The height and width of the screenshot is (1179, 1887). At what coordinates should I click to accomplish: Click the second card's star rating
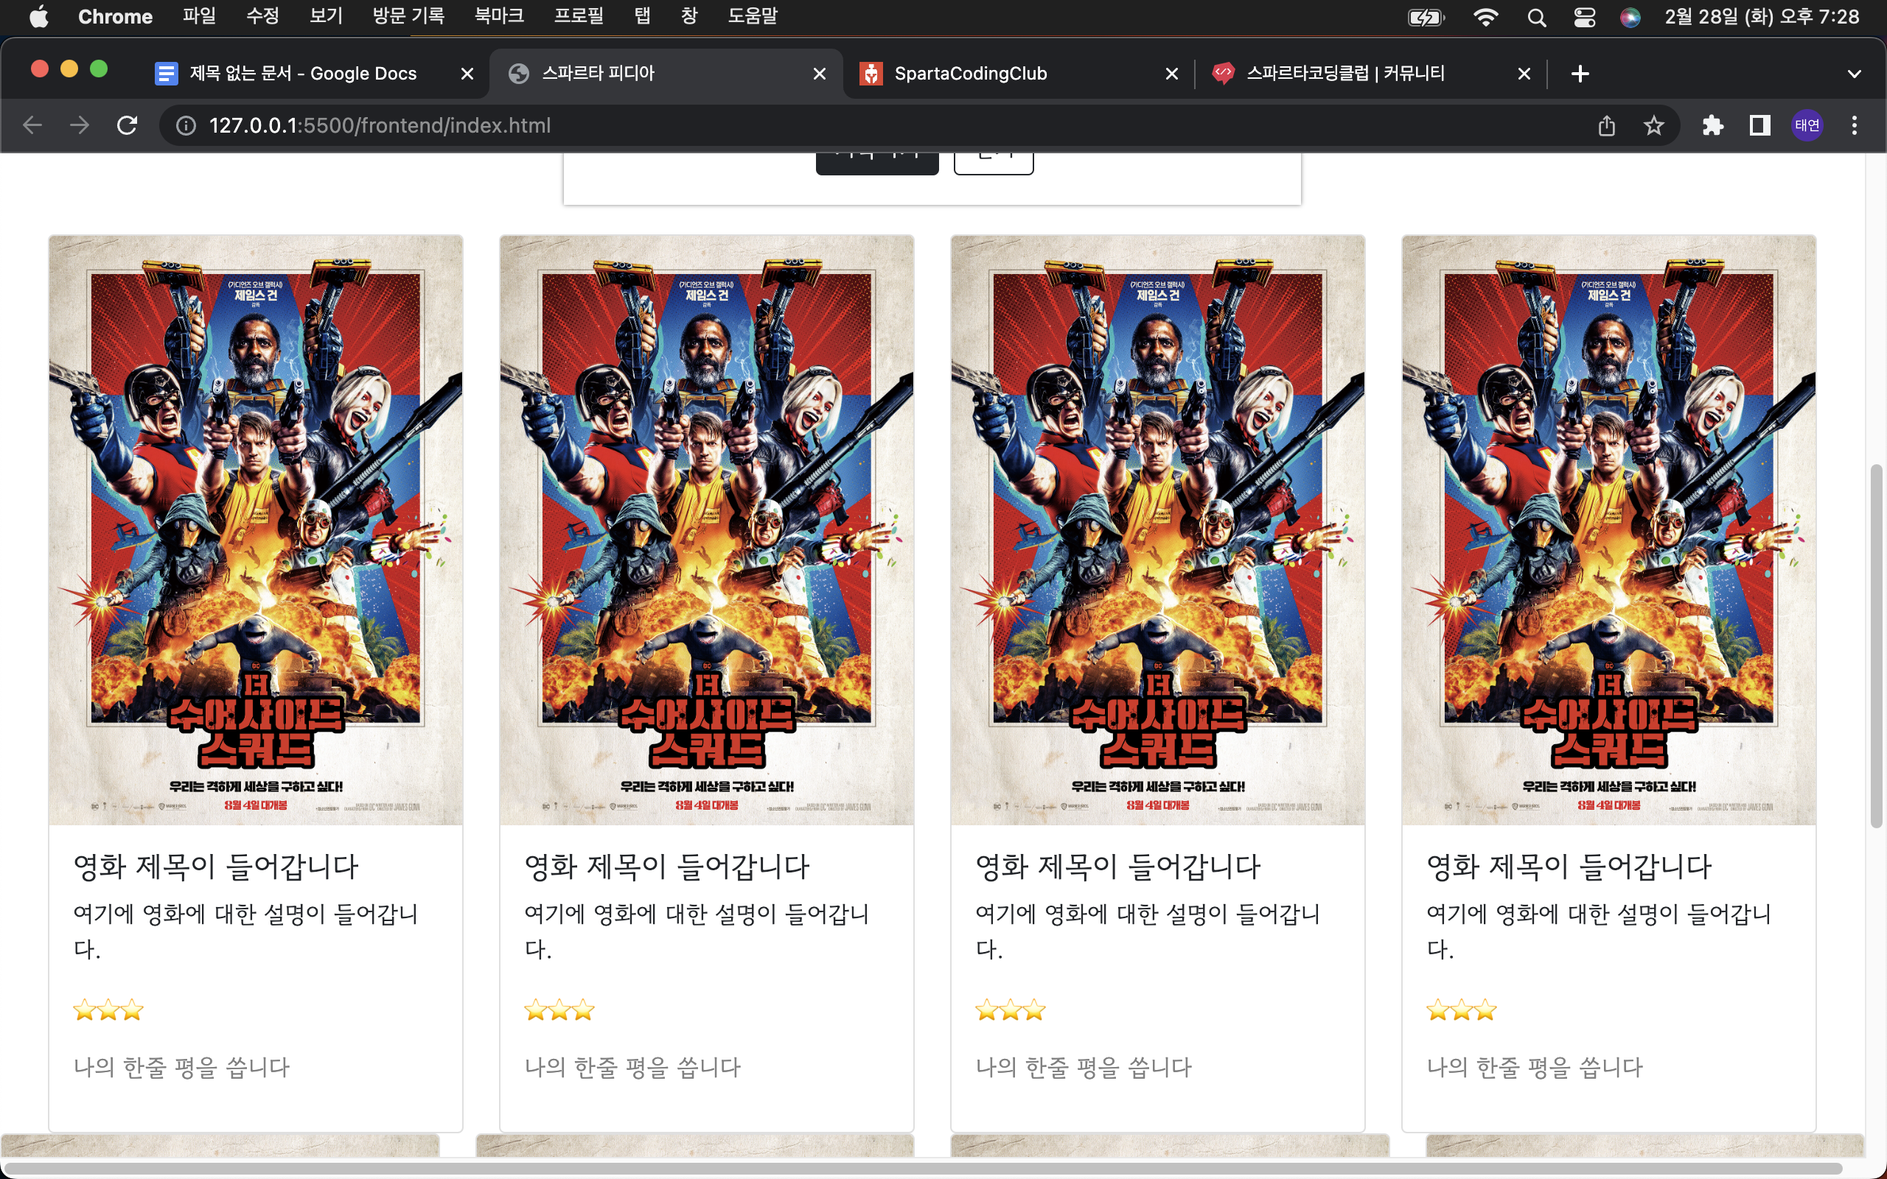[x=559, y=1010]
